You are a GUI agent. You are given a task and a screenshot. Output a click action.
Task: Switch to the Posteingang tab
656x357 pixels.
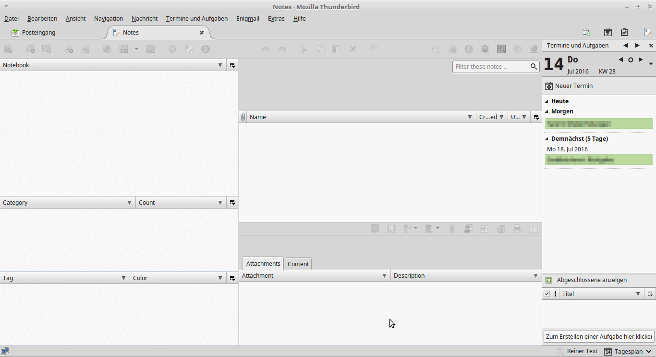(x=38, y=33)
